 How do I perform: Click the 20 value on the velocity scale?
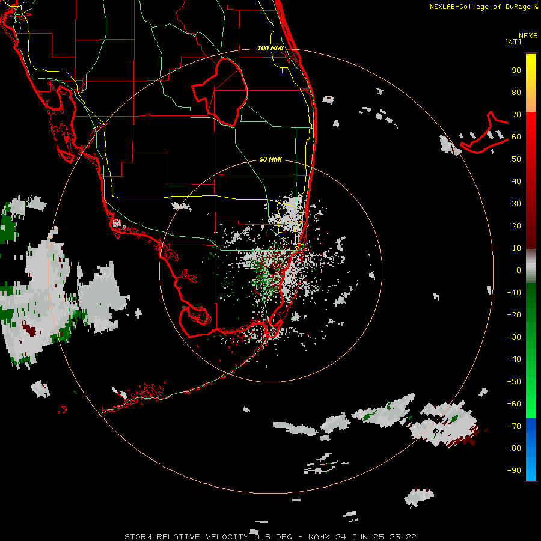tap(516, 226)
